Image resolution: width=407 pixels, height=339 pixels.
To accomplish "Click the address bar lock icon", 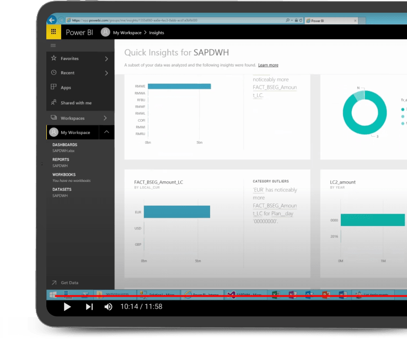I will coord(296,20).
